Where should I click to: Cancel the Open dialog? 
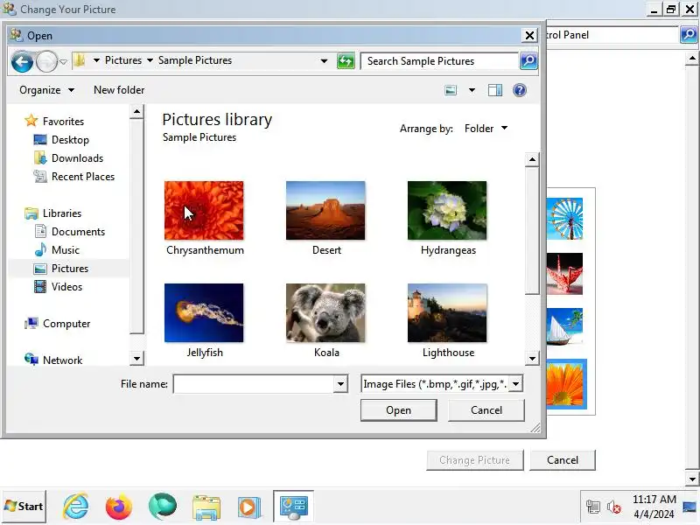tap(486, 410)
